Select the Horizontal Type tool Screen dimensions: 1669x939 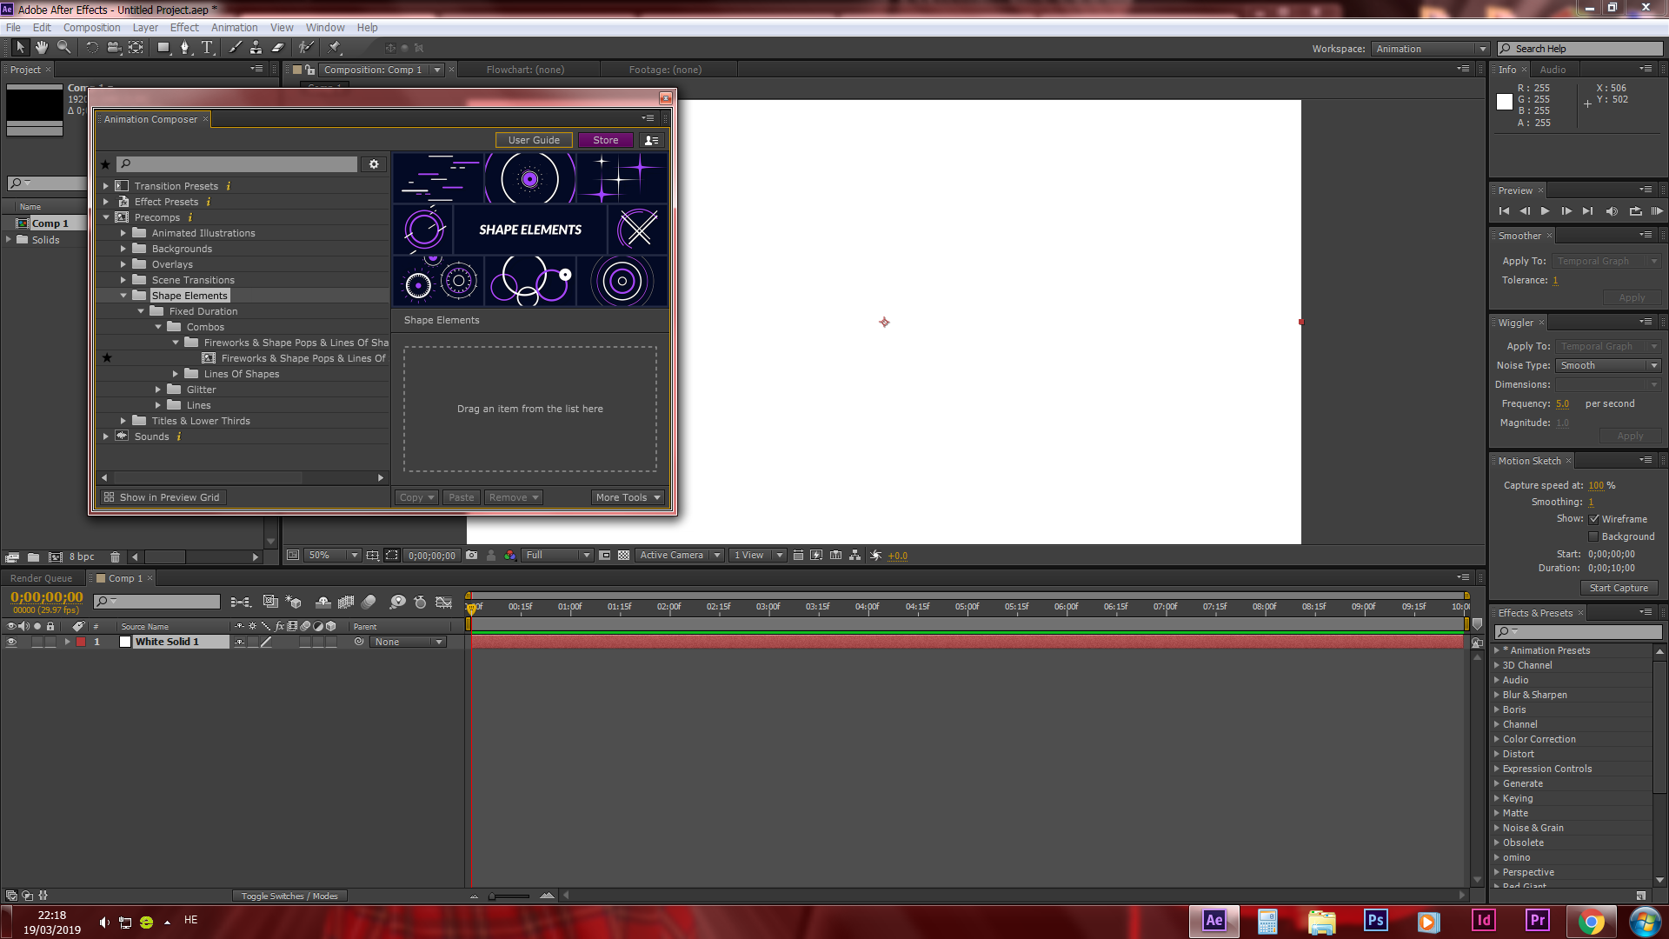[x=207, y=48]
